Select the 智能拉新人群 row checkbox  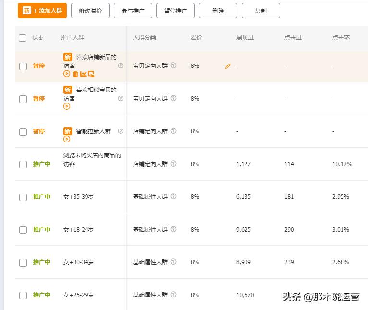click(x=23, y=132)
